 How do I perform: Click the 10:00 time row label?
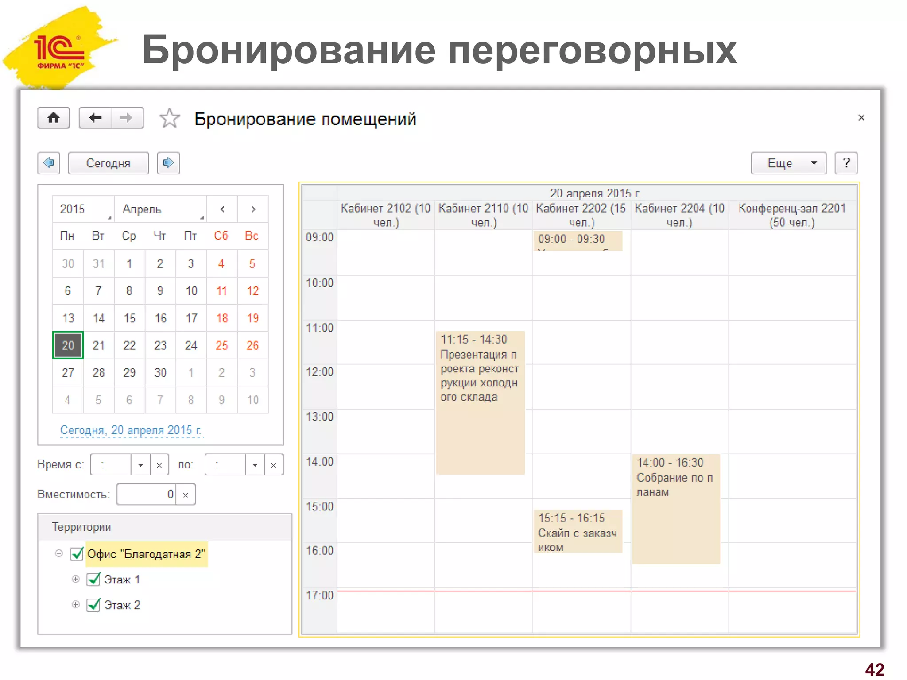[320, 283]
